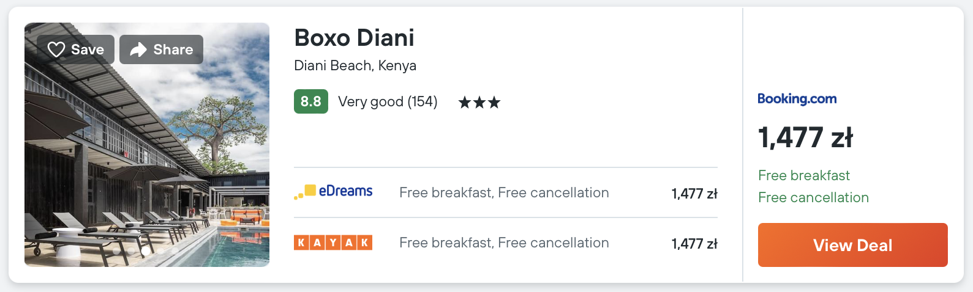The width and height of the screenshot is (973, 292).
Task: Click the Very good (154) reviews text
Action: pos(388,101)
